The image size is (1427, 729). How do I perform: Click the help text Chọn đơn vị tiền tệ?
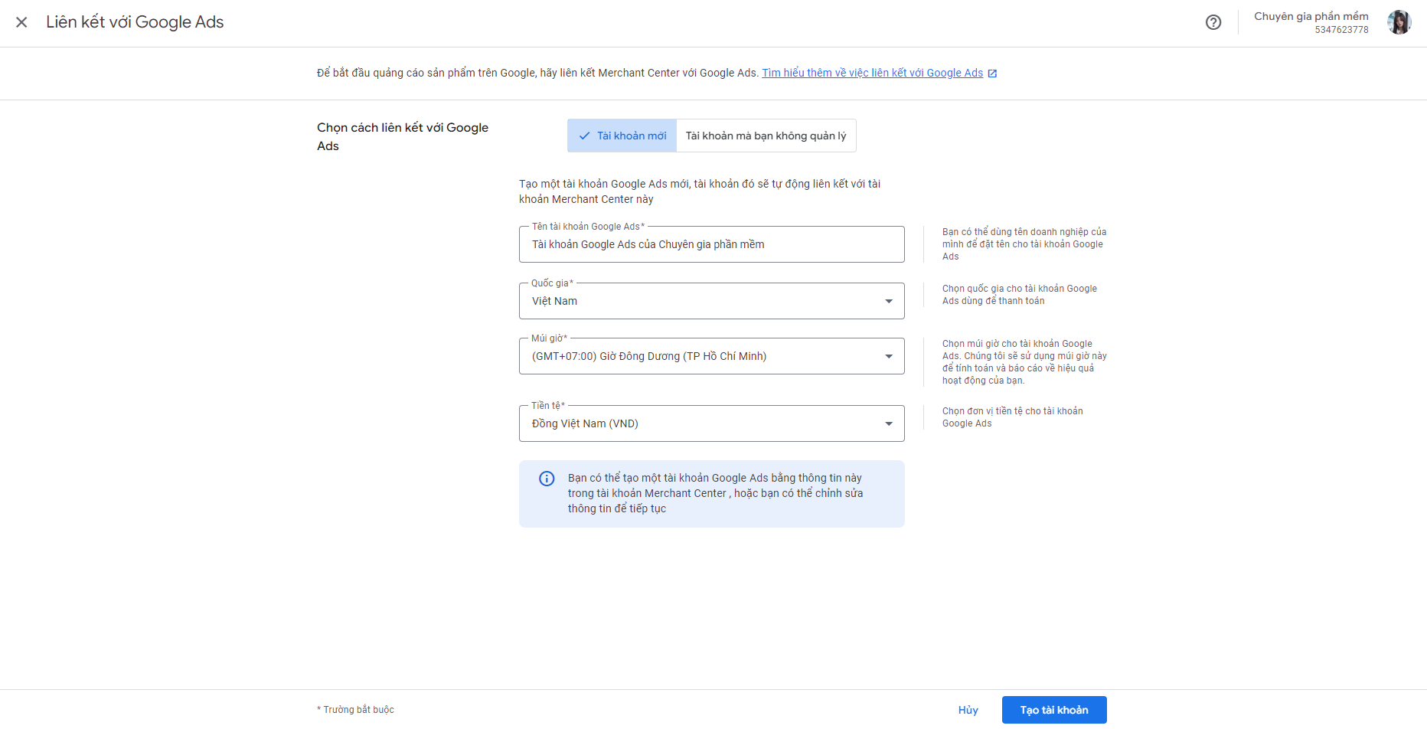pyautogui.click(x=1013, y=417)
